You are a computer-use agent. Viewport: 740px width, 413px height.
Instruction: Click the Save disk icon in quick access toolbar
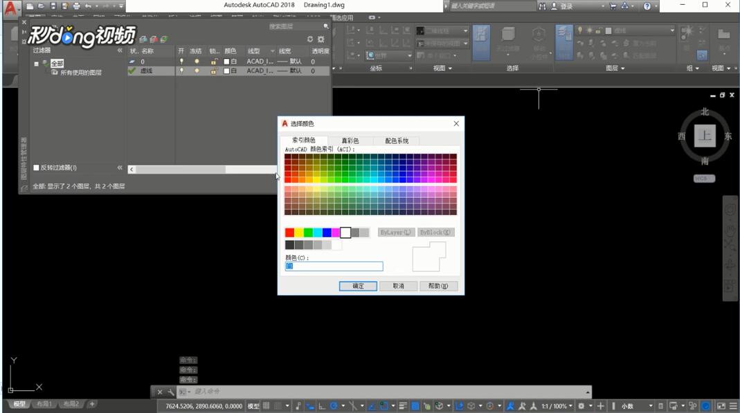[x=53, y=6]
